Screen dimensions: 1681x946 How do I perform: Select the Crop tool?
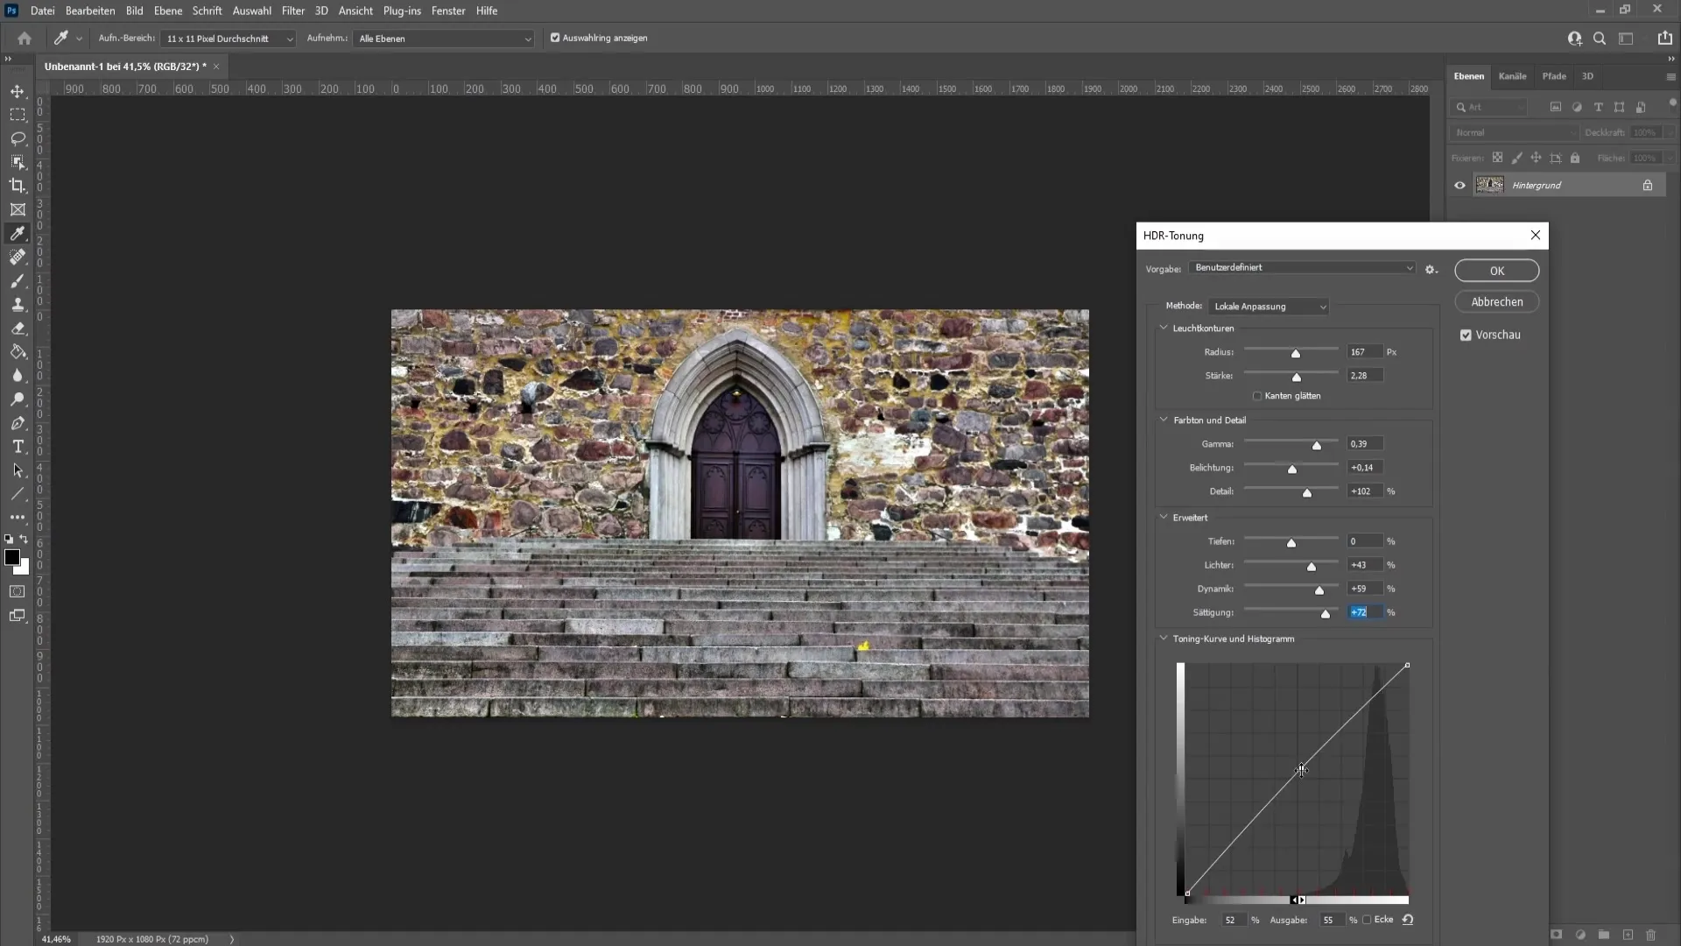(18, 186)
